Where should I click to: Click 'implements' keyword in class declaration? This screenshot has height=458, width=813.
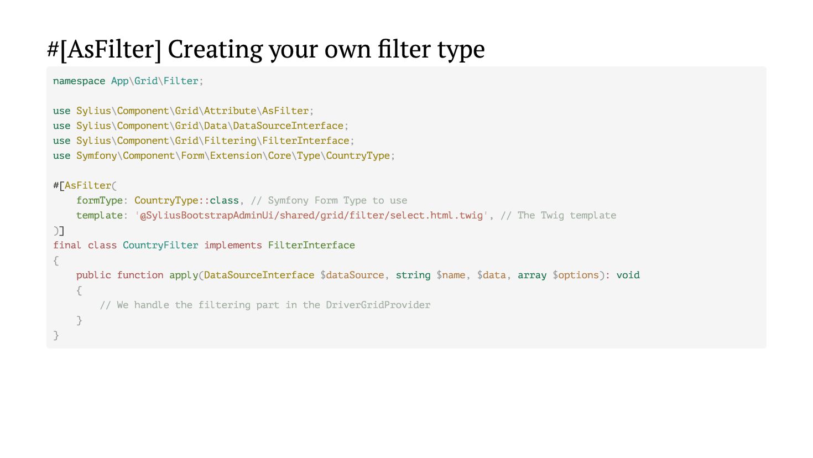point(233,246)
